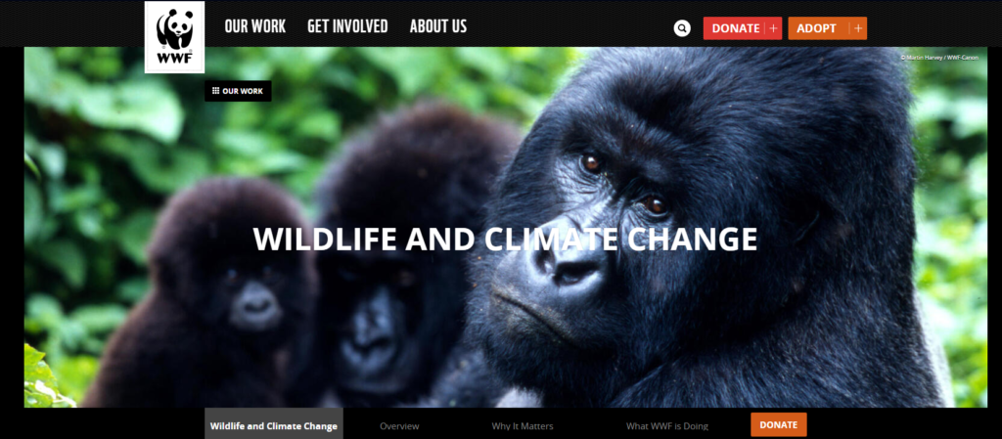Expand the plus icon on orange Adopt button
Viewport: 1002px width, 439px height.
pyautogui.click(x=857, y=28)
